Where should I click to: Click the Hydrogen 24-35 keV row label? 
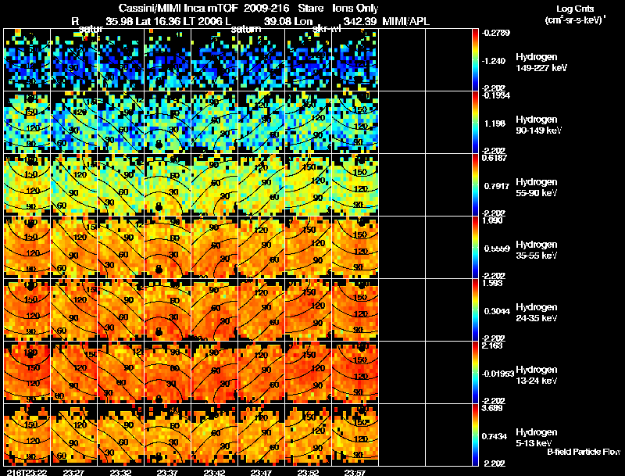point(537,313)
